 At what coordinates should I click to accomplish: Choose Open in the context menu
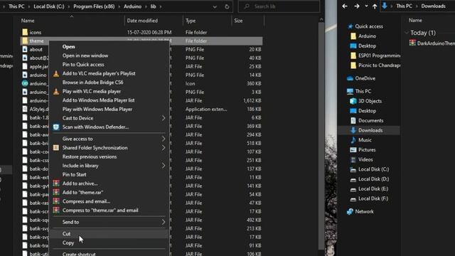(68, 47)
